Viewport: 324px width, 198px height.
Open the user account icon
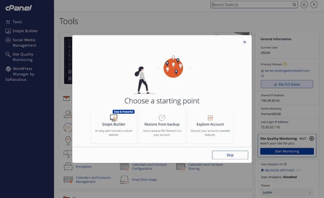tap(314, 4)
